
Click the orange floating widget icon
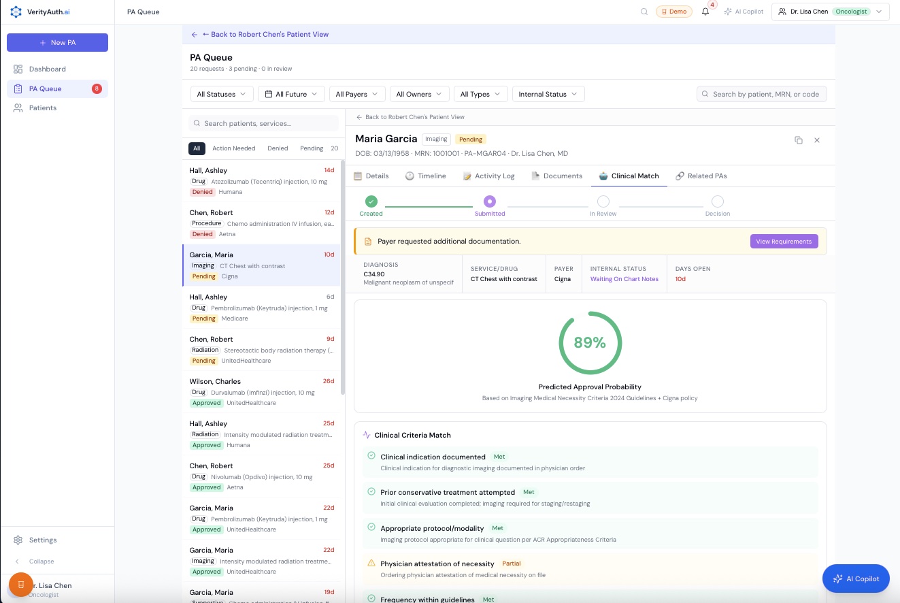[21, 585]
